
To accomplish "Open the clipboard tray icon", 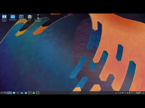I will click(121, 93).
